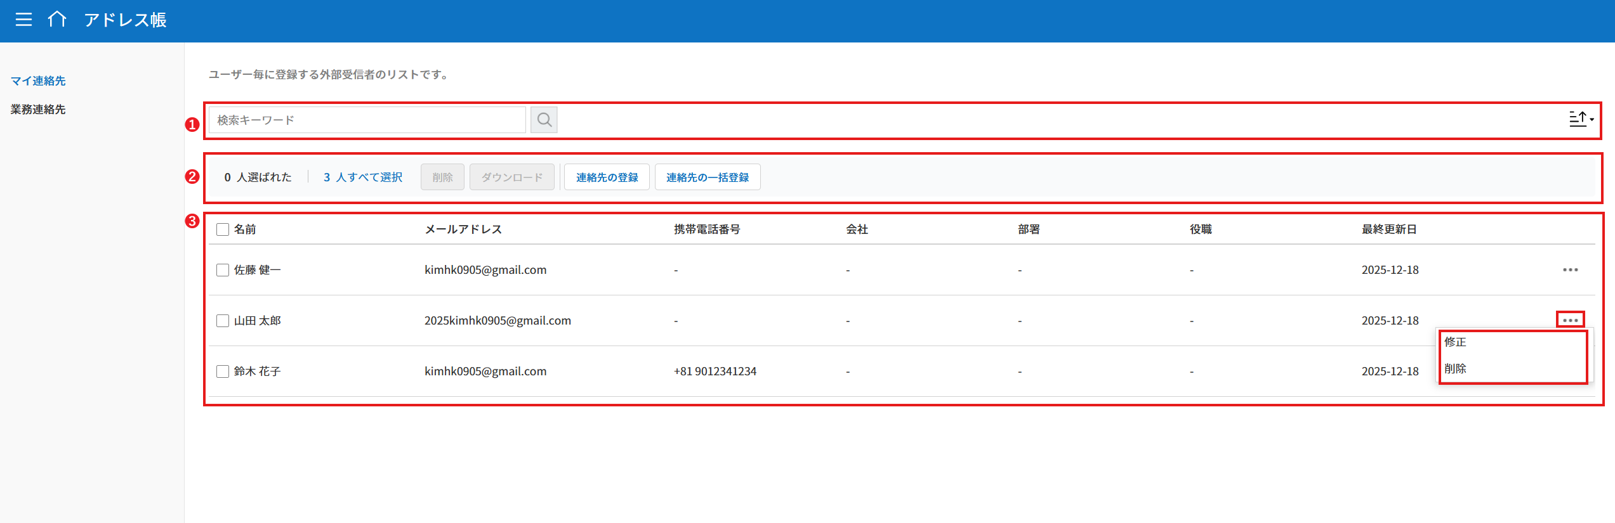The image size is (1615, 523).
Task: Open マイ連絡先 in the sidebar
Action: pos(38,81)
